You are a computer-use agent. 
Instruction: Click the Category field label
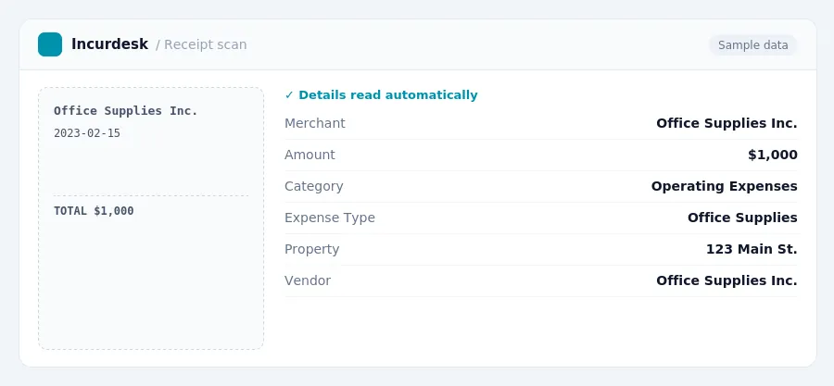[314, 186]
